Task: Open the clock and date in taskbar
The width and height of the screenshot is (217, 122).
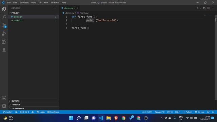Action: (x=204, y=118)
